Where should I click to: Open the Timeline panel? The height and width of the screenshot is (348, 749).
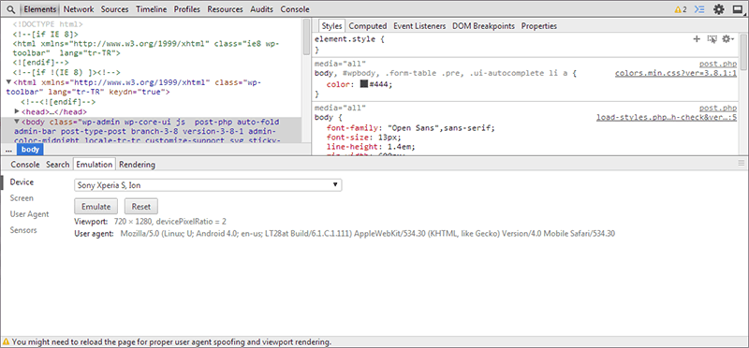[152, 9]
